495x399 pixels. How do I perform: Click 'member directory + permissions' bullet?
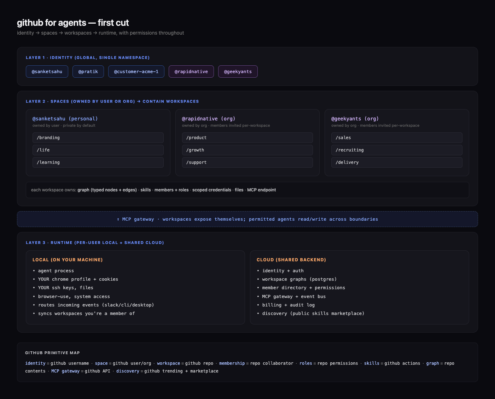pos(301,288)
